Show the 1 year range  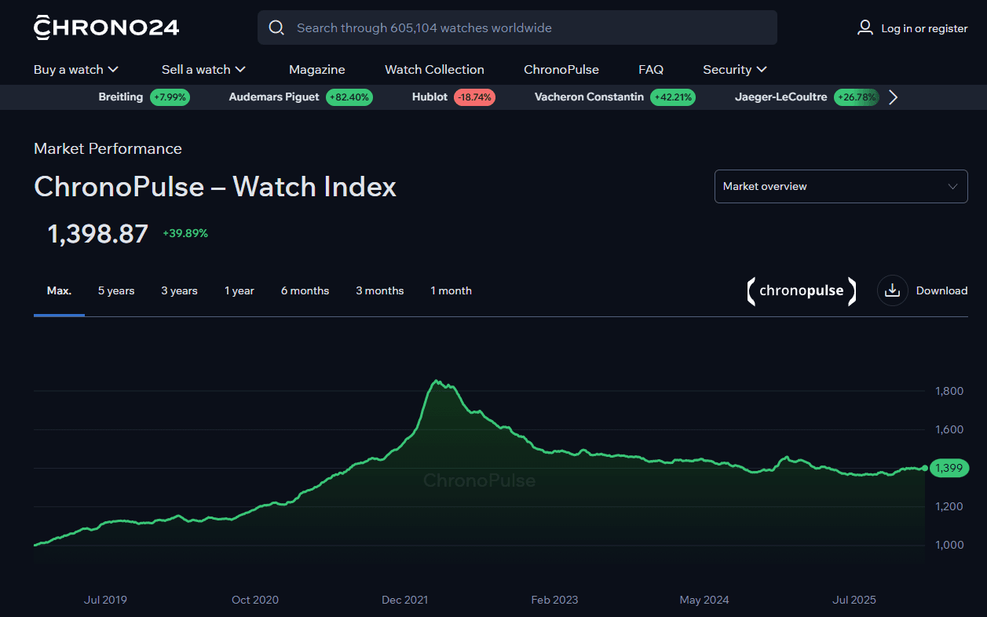(239, 290)
